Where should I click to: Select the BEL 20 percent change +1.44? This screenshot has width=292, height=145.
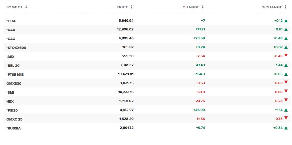(x=278, y=65)
